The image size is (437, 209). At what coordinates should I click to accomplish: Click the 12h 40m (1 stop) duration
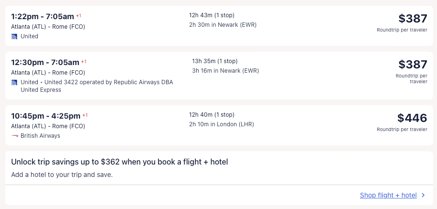(x=212, y=115)
